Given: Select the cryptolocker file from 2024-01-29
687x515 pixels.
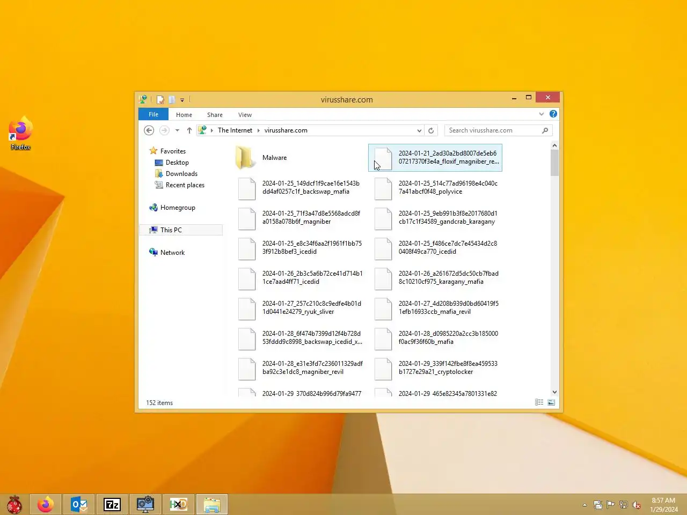Looking at the screenshot, I should (436, 368).
